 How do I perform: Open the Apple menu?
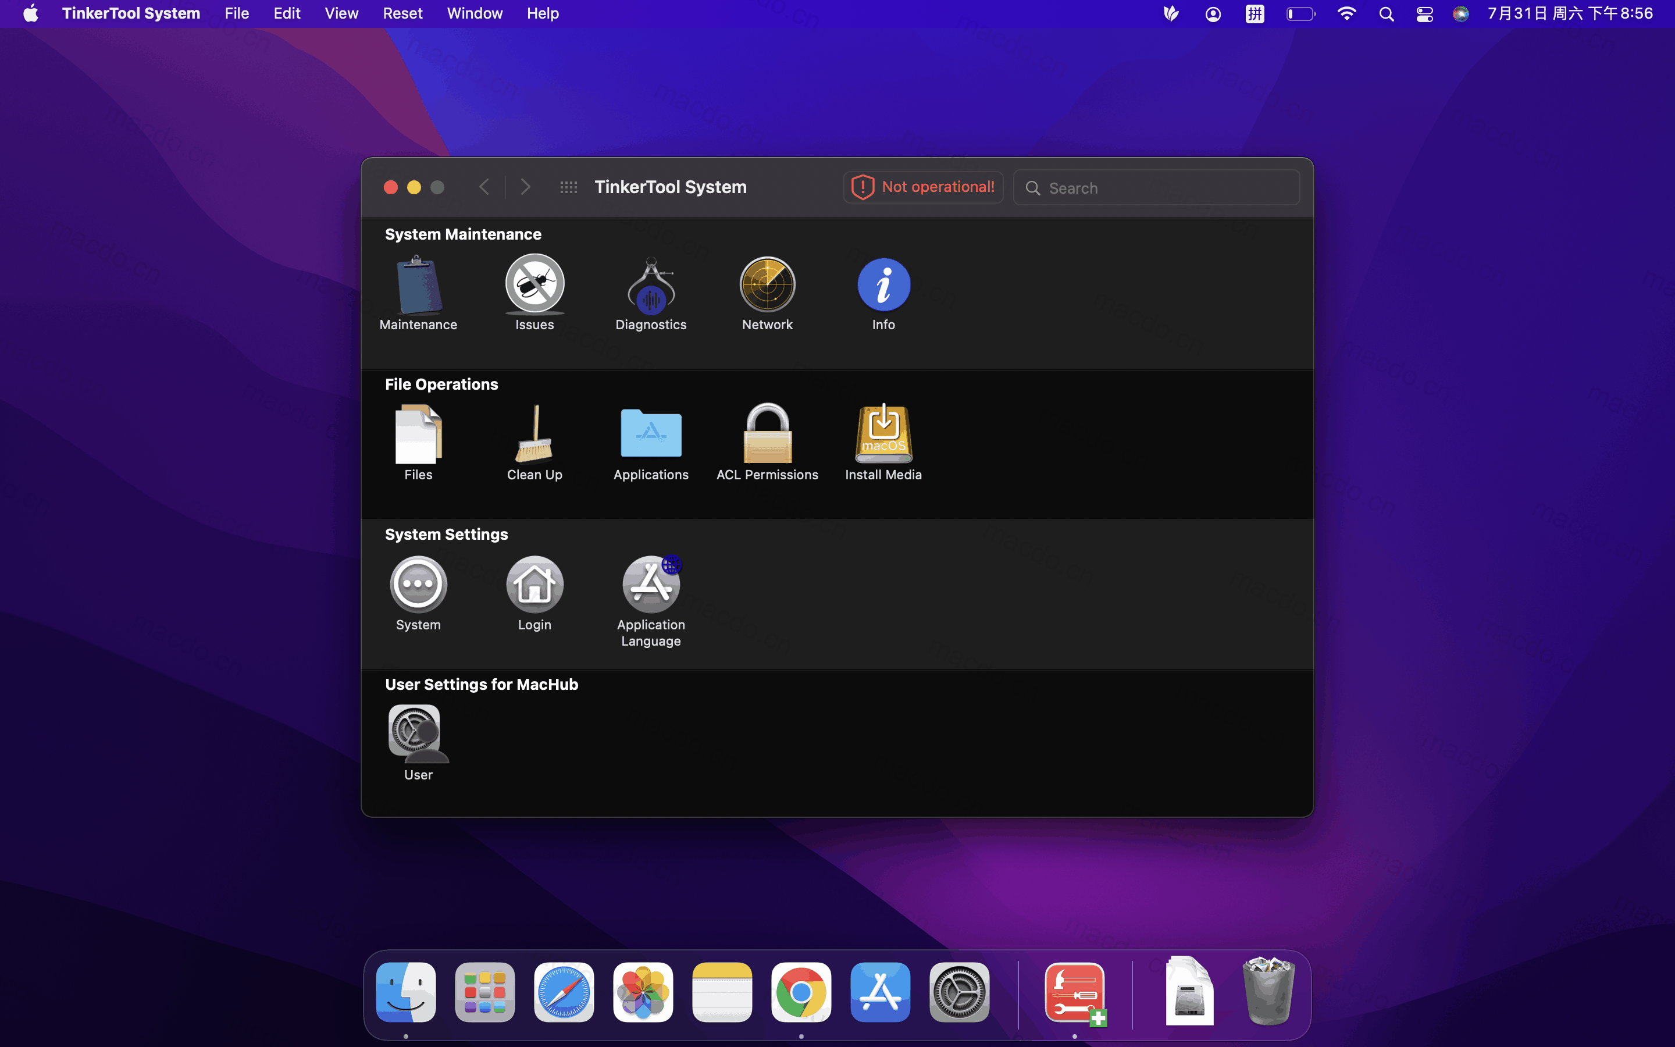tap(30, 13)
